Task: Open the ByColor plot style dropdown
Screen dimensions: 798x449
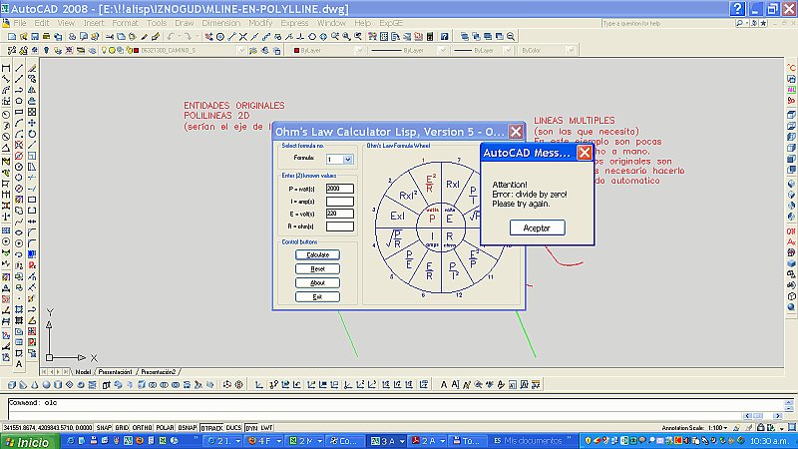Action: coord(571,50)
